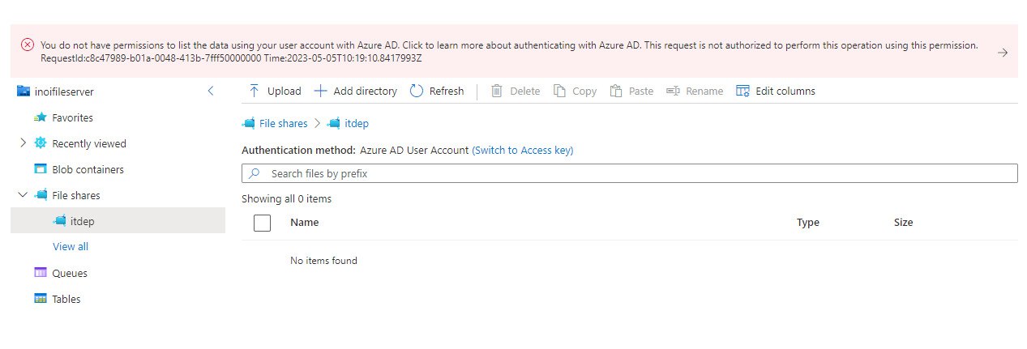Open Blob containers in sidebar

point(88,169)
